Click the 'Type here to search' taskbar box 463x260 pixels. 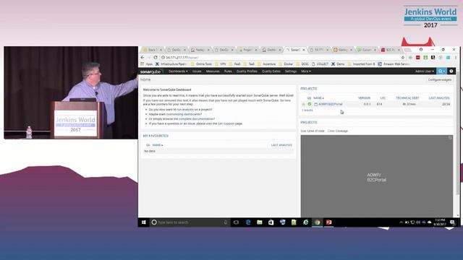(189, 222)
